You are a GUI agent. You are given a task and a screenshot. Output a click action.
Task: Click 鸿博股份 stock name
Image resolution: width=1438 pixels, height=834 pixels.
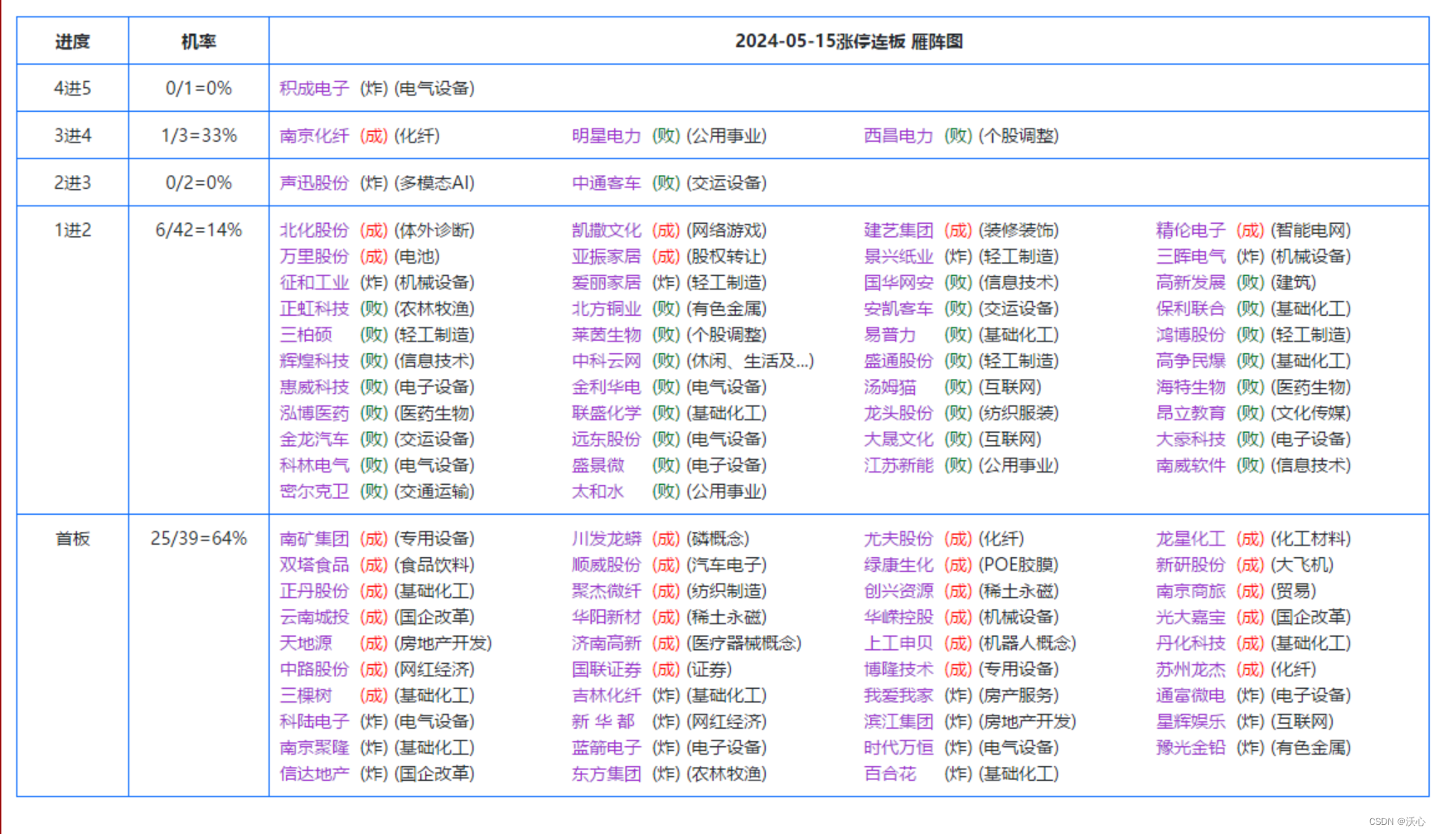tap(1191, 334)
